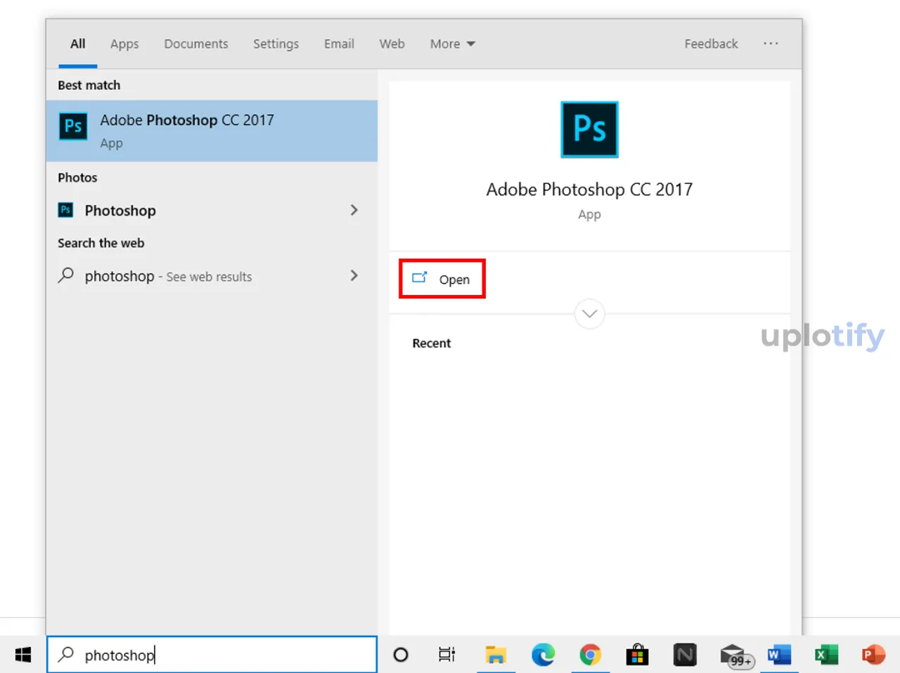Switch to the Web tab
The image size is (900, 673).
[x=392, y=44]
